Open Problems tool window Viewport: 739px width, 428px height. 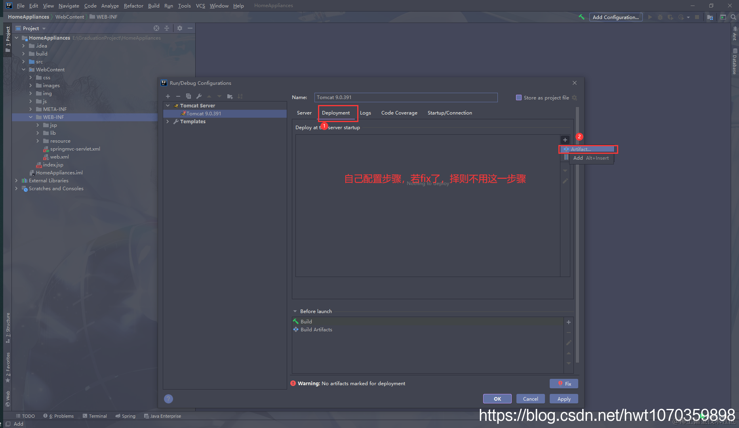pos(59,416)
